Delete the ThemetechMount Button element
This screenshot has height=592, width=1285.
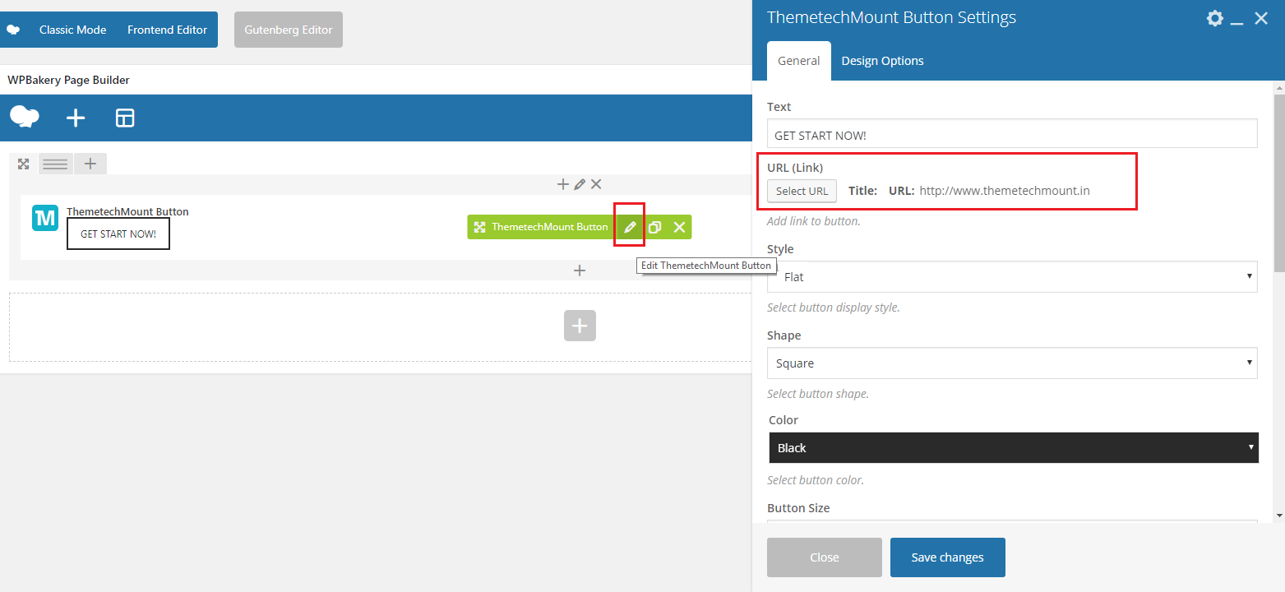point(679,227)
